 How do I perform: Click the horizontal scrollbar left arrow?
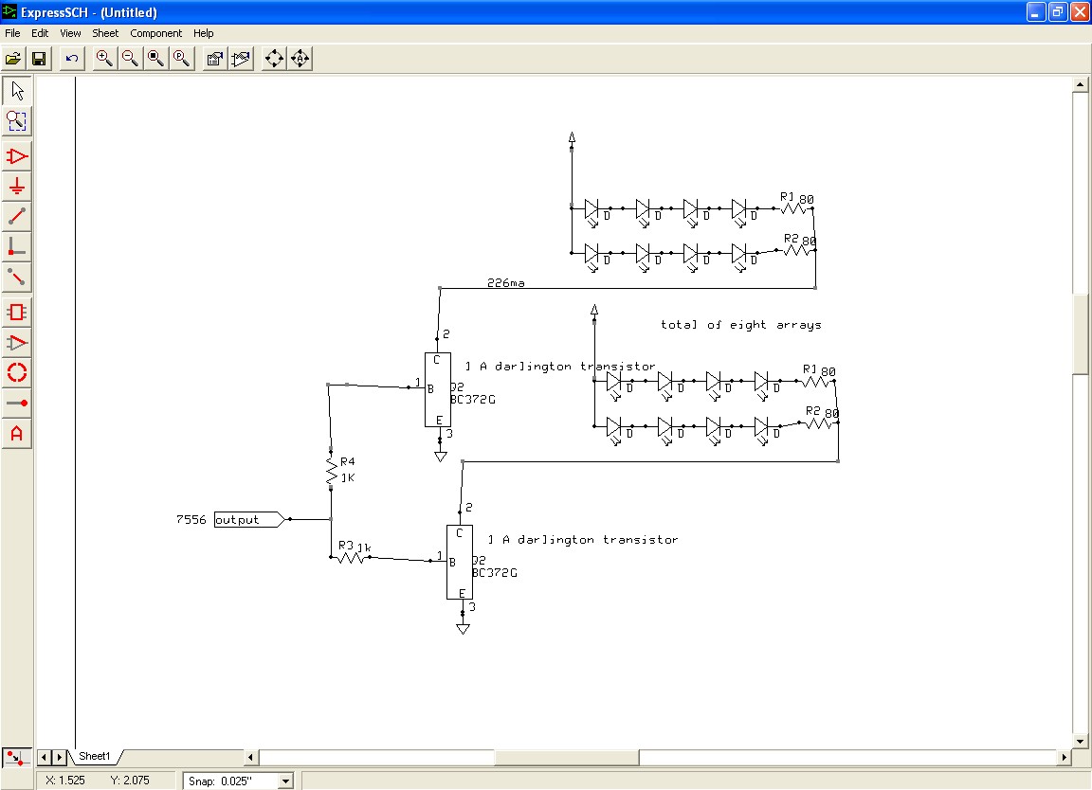coord(251,757)
